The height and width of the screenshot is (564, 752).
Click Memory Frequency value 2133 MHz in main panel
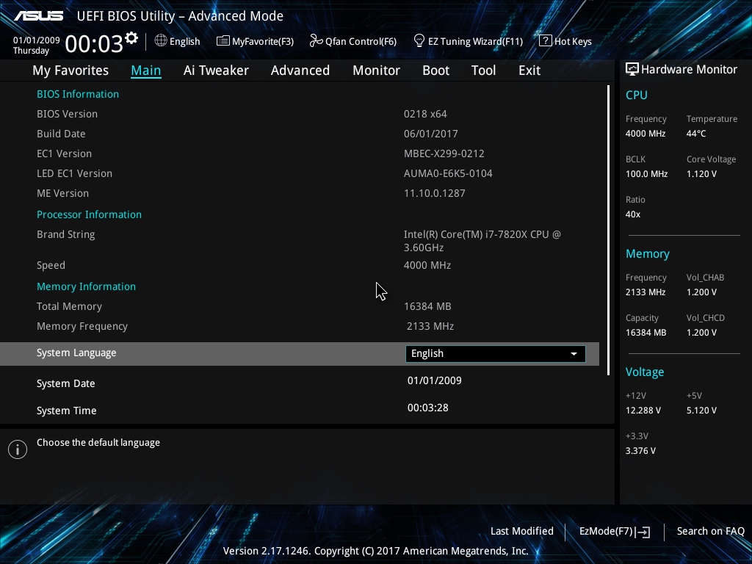click(x=430, y=327)
